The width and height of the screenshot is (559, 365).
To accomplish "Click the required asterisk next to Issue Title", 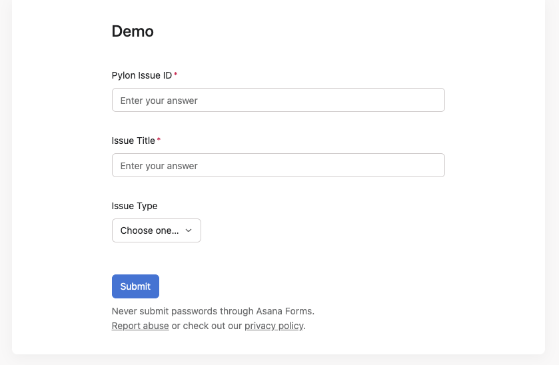I will pyautogui.click(x=159, y=141).
